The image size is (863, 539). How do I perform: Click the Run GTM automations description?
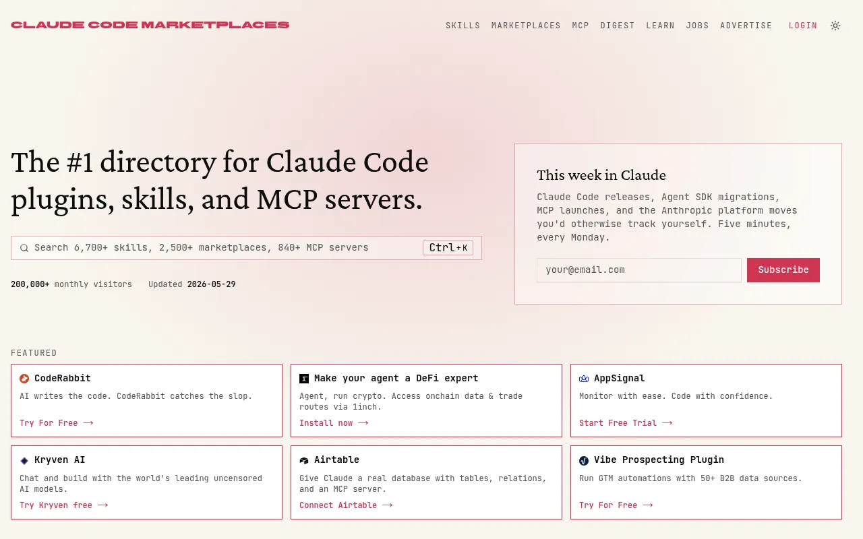690,478
